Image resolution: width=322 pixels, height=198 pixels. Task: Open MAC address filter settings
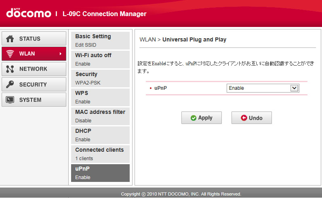[x=100, y=116]
